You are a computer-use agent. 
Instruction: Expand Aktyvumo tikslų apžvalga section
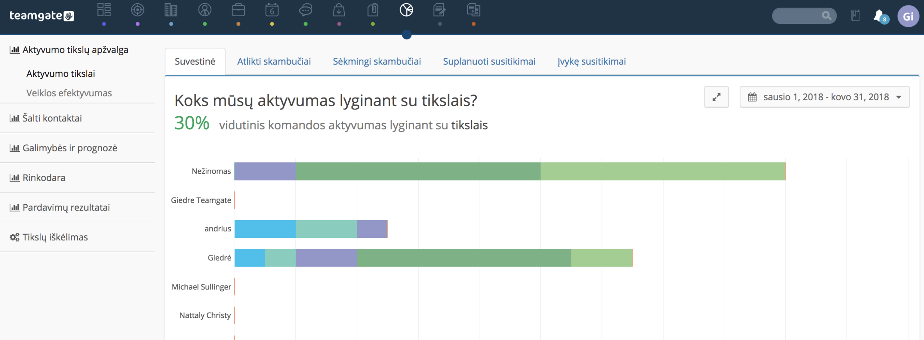(69, 50)
